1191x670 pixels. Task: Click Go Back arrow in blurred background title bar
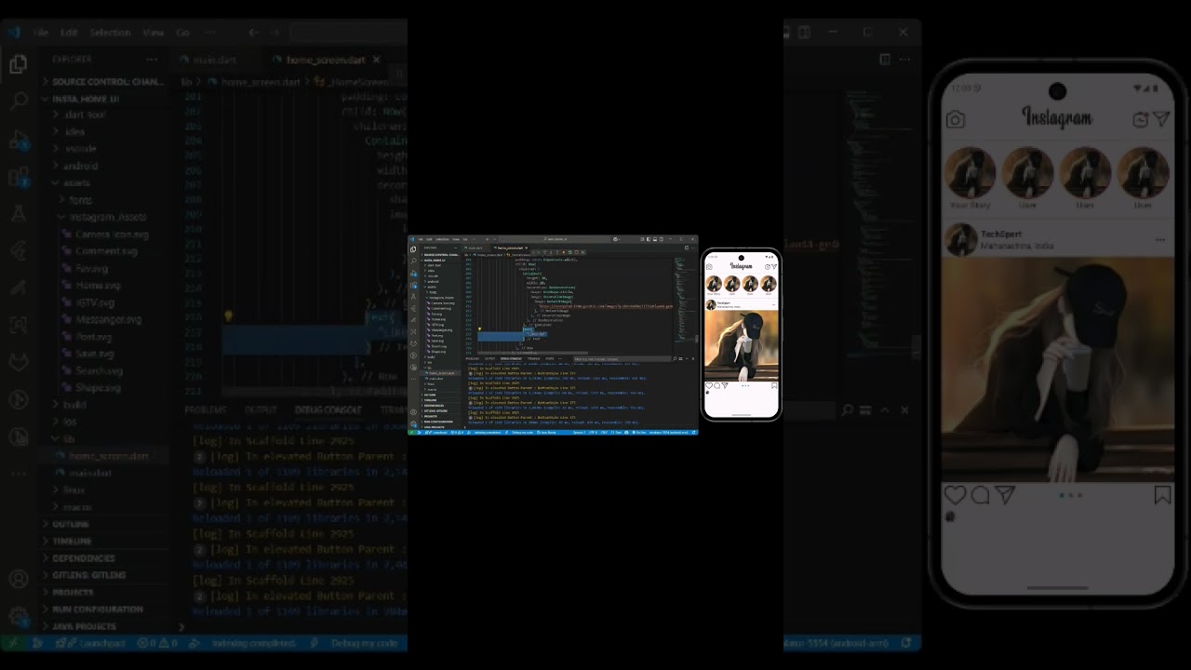[253, 32]
